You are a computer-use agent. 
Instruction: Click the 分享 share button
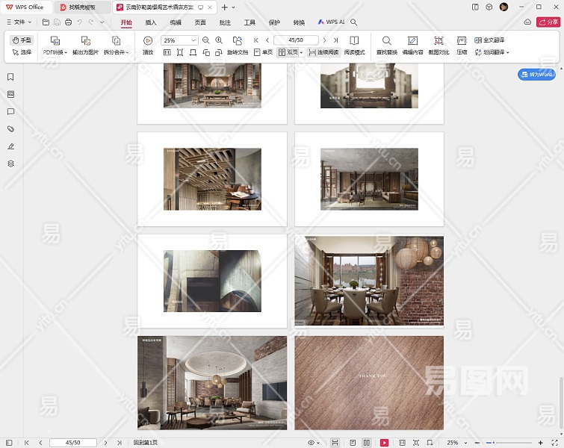(547, 22)
